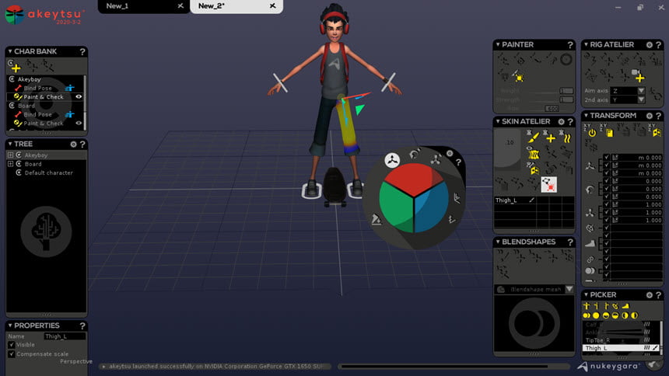Collapse the Char Bank panel
This screenshot has height=376, width=669.
point(10,51)
